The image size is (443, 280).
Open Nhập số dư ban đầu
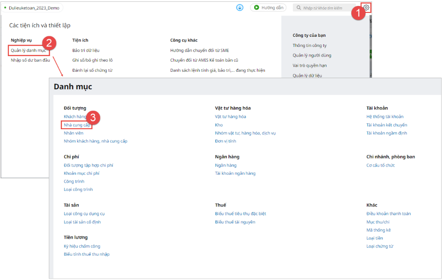30,60
